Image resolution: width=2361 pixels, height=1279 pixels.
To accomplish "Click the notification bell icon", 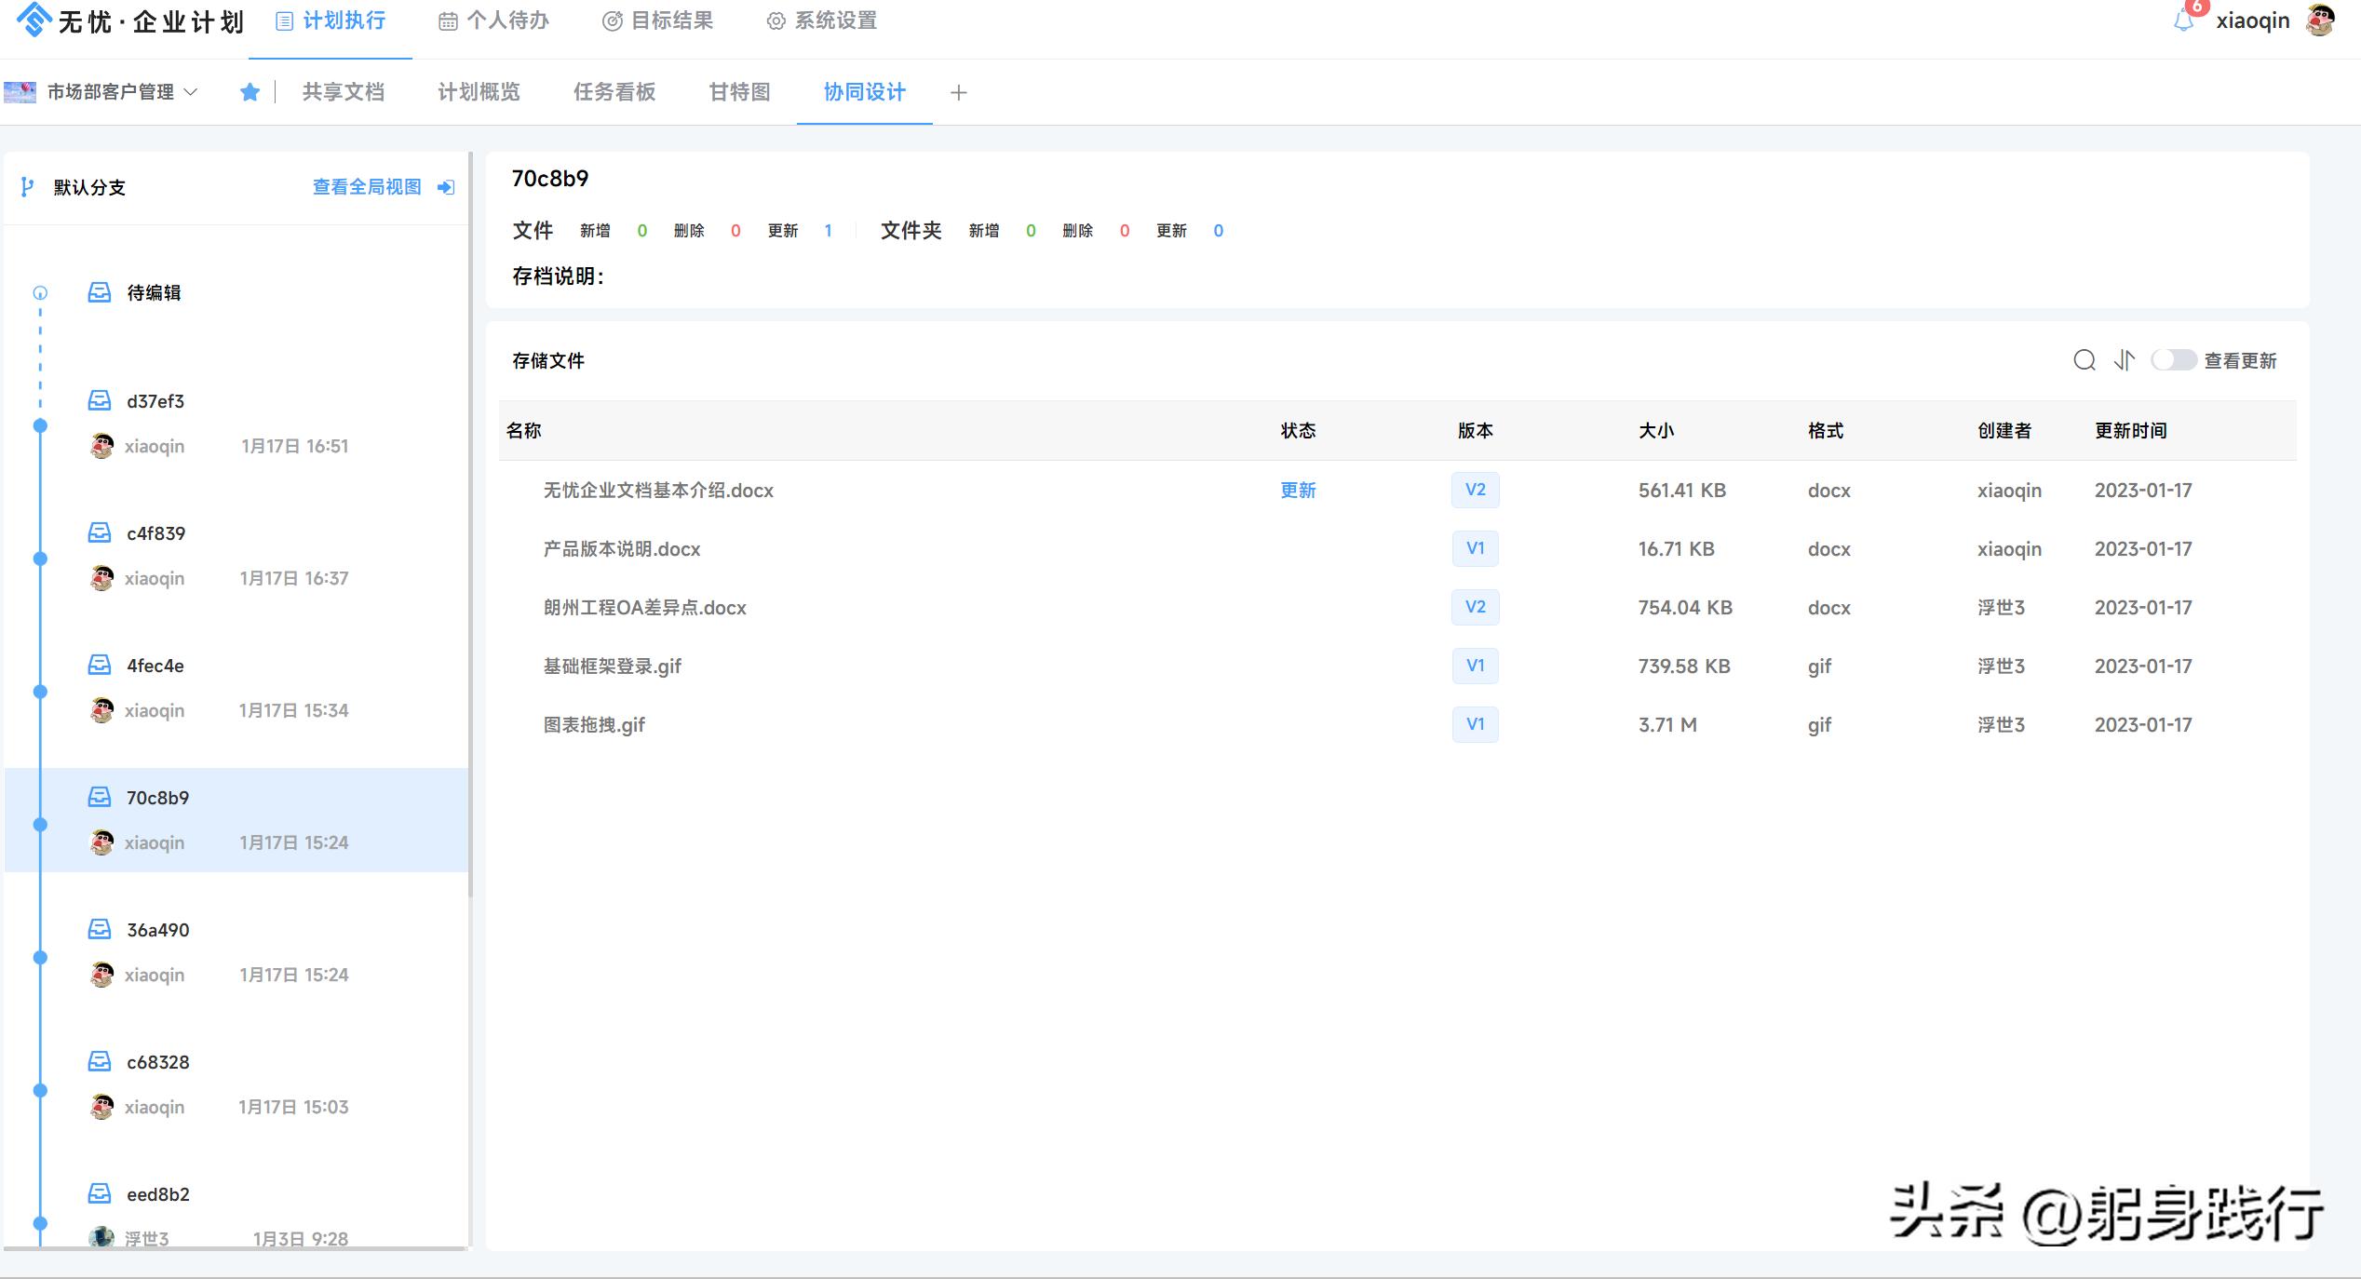I will (2183, 20).
